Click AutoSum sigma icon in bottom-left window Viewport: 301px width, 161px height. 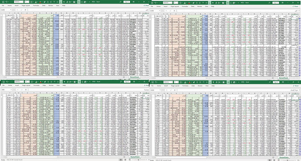[82, 82]
